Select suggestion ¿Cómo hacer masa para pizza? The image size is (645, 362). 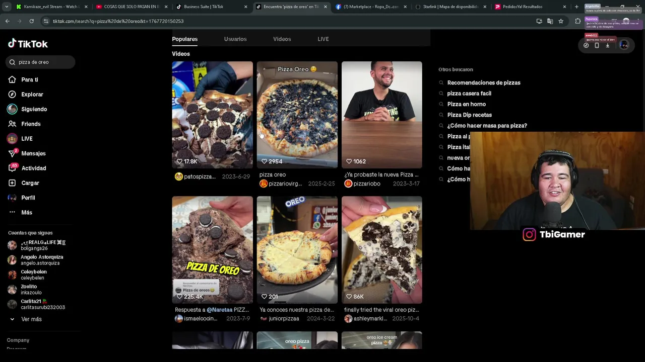487,126
